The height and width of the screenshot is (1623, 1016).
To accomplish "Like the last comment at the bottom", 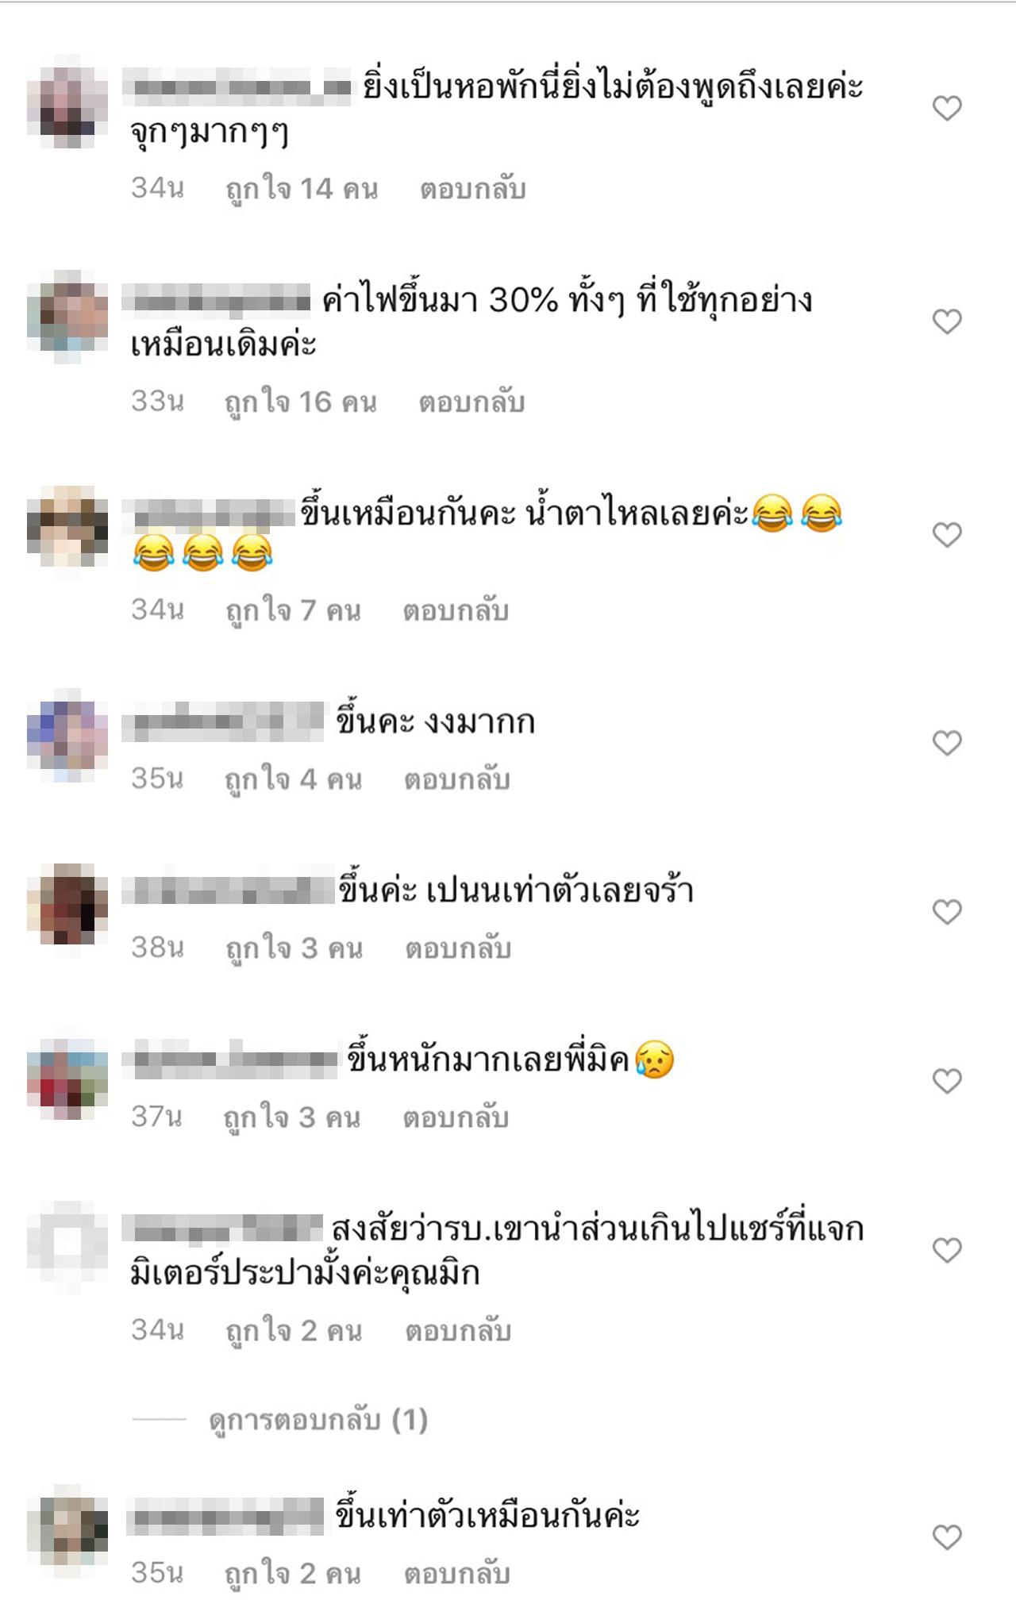I will click(946, 1537).
